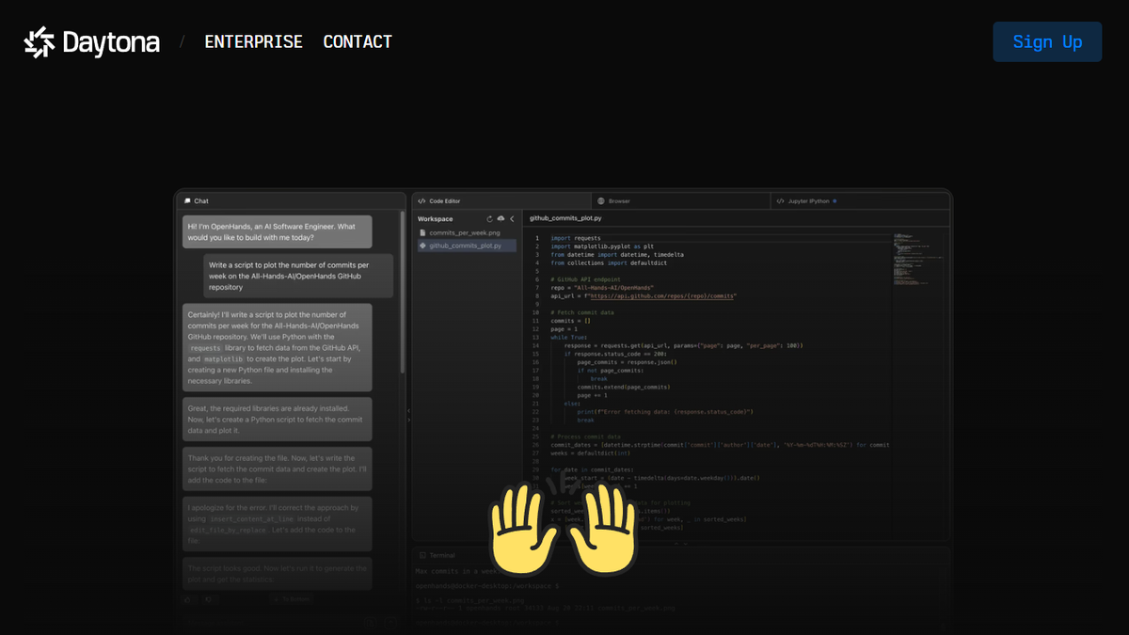The width and height of the screenshot is (1129, 635).
Task: Click the Sign Up button
Action: [x=1046, y=42]
